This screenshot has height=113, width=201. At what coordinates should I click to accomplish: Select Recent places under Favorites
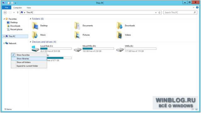(x=16, y=29)
